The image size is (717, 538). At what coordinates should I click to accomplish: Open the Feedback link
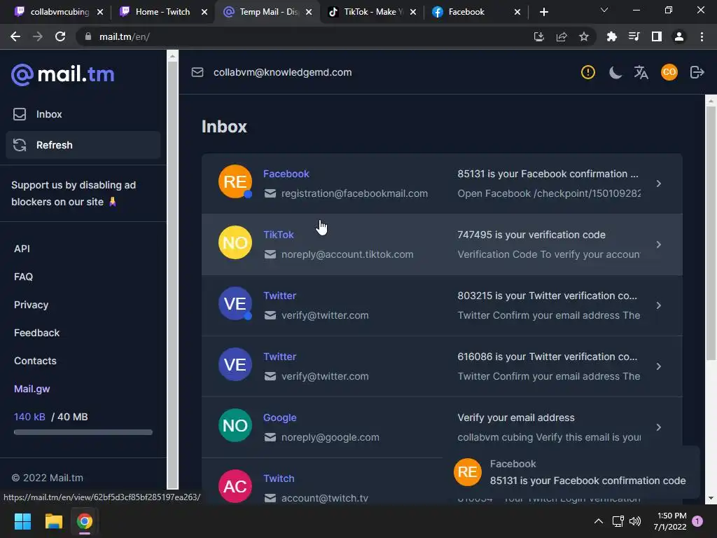[36, 333]
